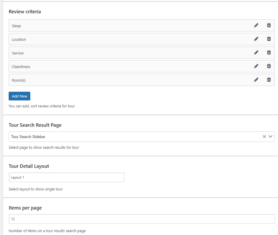Trash the Cleanliness criterion
278x235 pixels.
[269, 66]
